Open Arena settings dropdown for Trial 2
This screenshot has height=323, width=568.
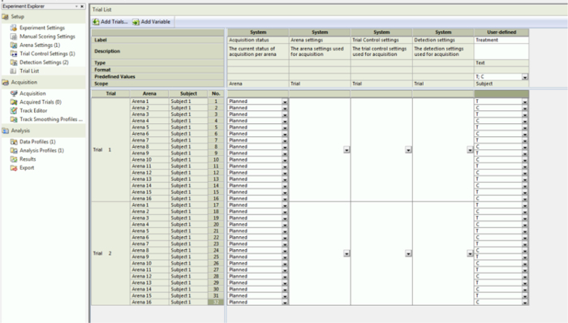(346, 253)
